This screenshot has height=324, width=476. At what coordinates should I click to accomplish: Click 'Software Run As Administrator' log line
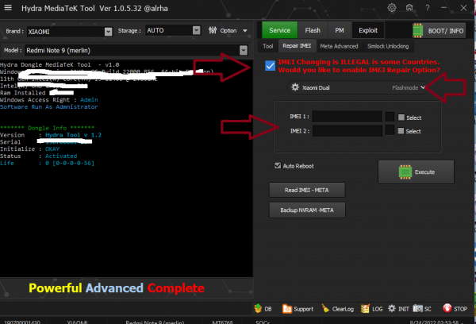click(x=49, y=107)
